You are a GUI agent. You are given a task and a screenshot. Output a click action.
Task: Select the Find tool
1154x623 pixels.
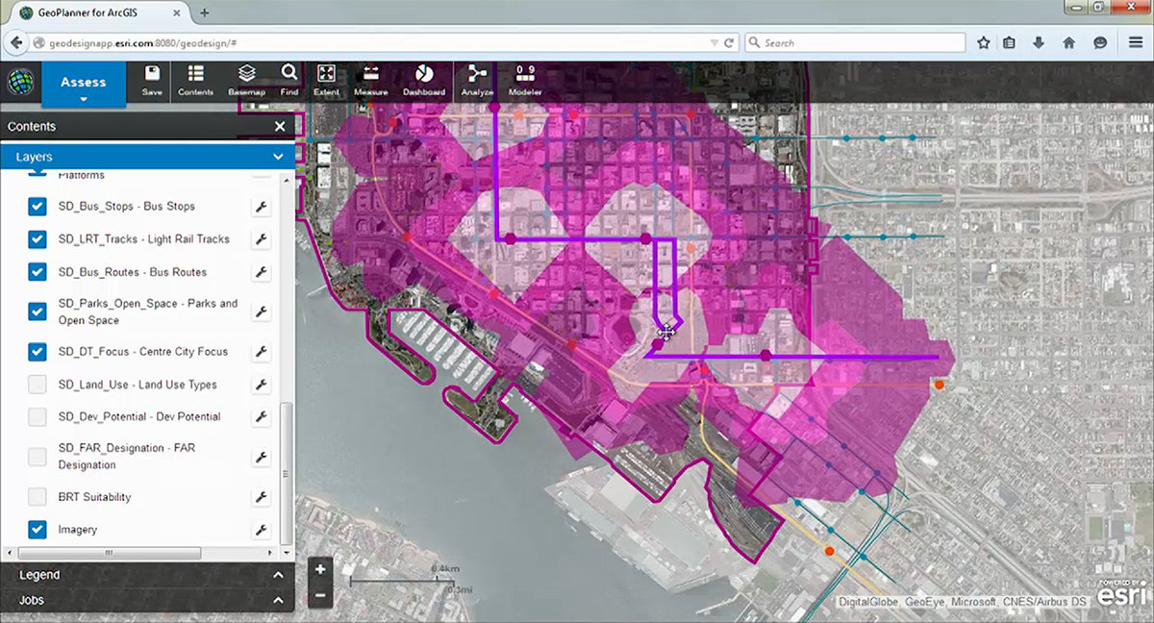(289, 81)
